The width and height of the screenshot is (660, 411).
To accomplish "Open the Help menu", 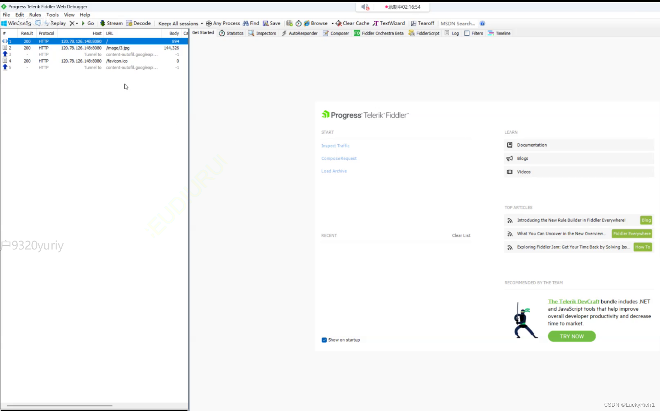I will point(85,15).
